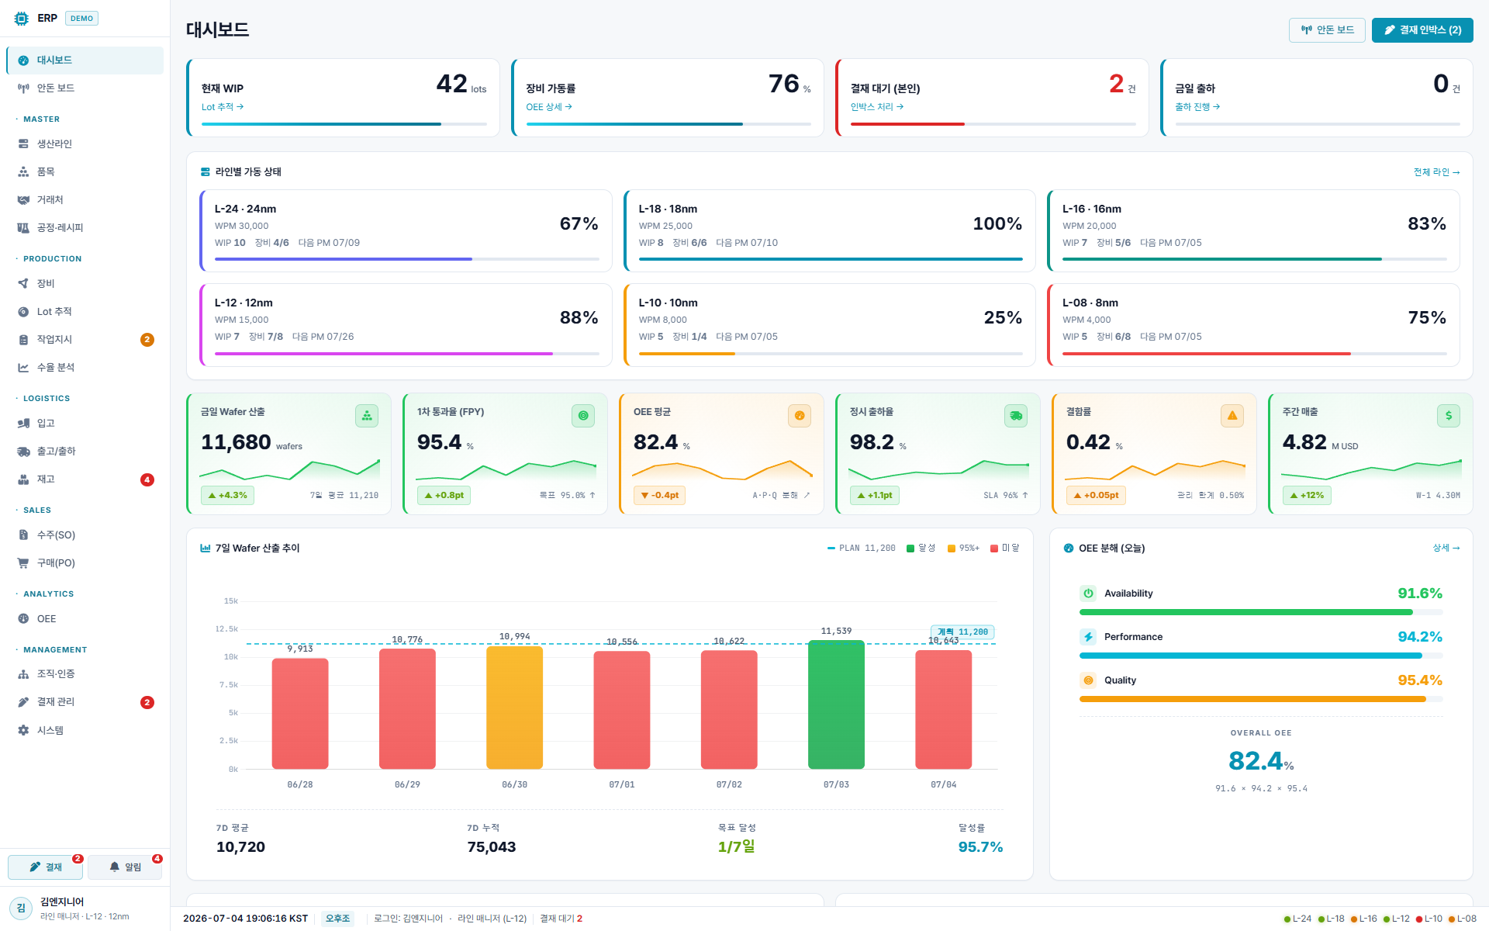Click the 07/03 green bar in chart
Image resolution: width=1489 pixels, height=931 pixels.
(836, 704)
